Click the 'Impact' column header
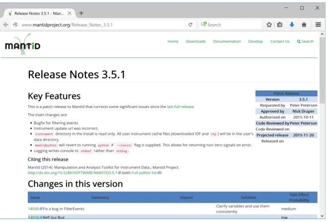 pos(186,197)
